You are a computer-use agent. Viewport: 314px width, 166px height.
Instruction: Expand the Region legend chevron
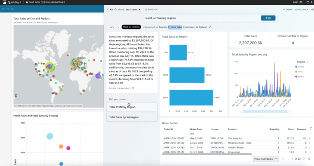(308, 62)
